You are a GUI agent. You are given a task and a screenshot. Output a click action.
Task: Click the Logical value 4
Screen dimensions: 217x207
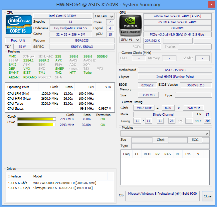pos(110,28)
